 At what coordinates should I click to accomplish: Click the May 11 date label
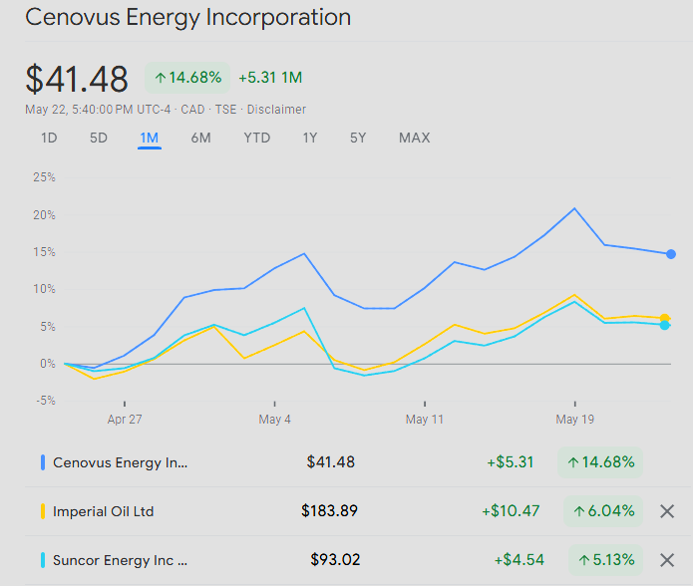click(x=425, y=420)
